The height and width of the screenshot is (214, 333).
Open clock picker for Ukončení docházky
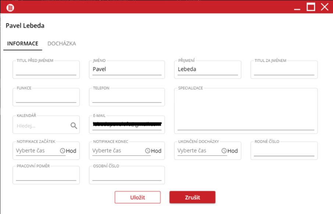(224, 151)
